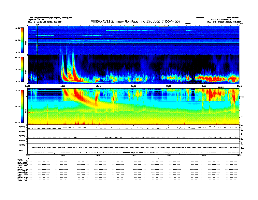258x200 pixels.
Task: Click the 00:00 label on the bottom time axis
Action: coord(28,156)
